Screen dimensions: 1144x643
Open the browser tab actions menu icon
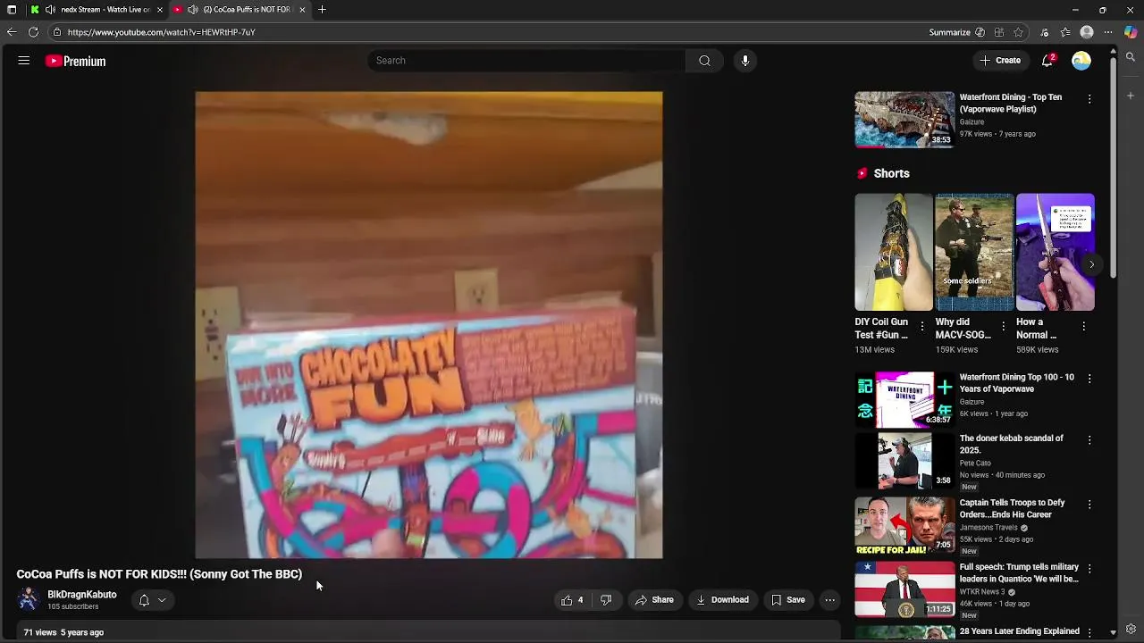pos(12,10)
